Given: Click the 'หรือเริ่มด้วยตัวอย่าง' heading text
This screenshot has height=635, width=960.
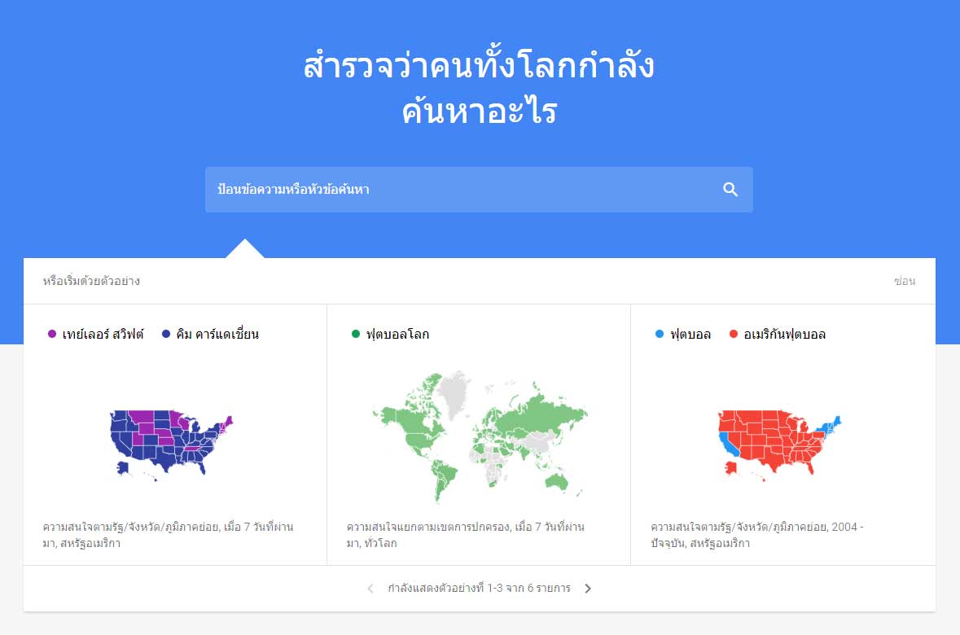Looking at the screenshot, I should pos(91,281).
